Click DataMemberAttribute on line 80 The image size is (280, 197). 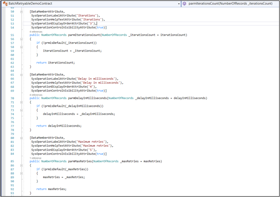(47, 138)
